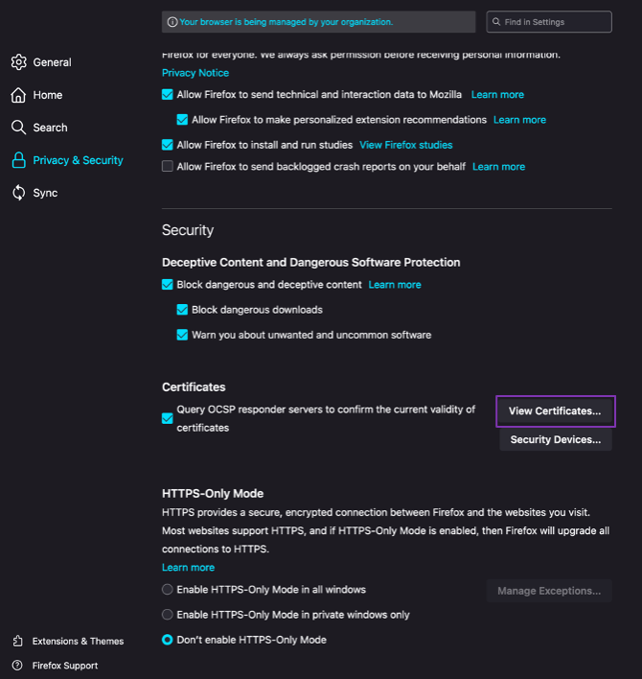Viewport: 642px width, 679px height.
Task: Toggle Query OCSP responder servers checkbox
Action: pyautogui.click(x=168, y=418)
